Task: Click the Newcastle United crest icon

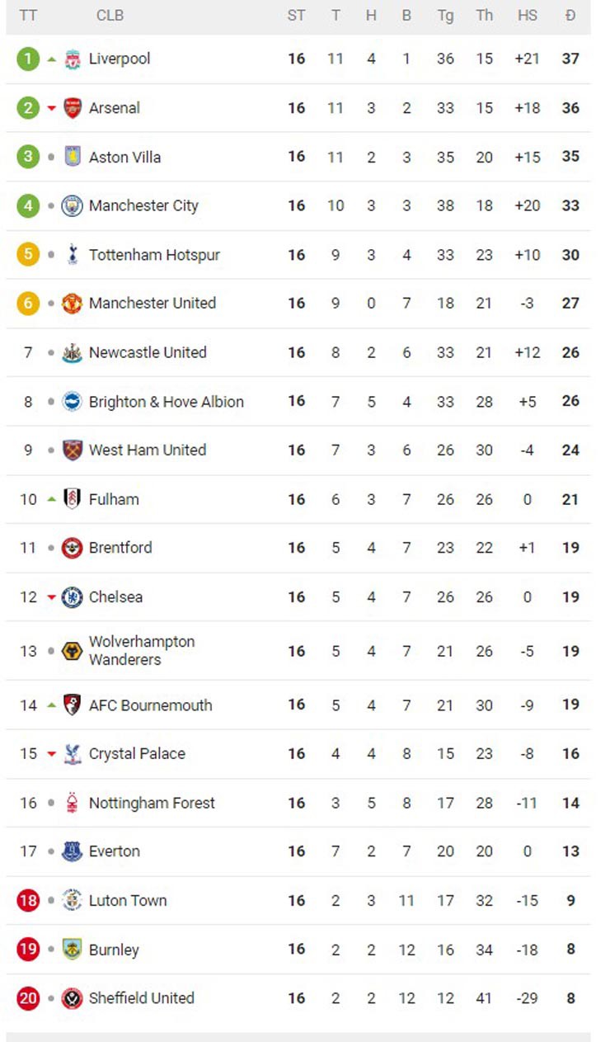Action: [x=73, y=353]
